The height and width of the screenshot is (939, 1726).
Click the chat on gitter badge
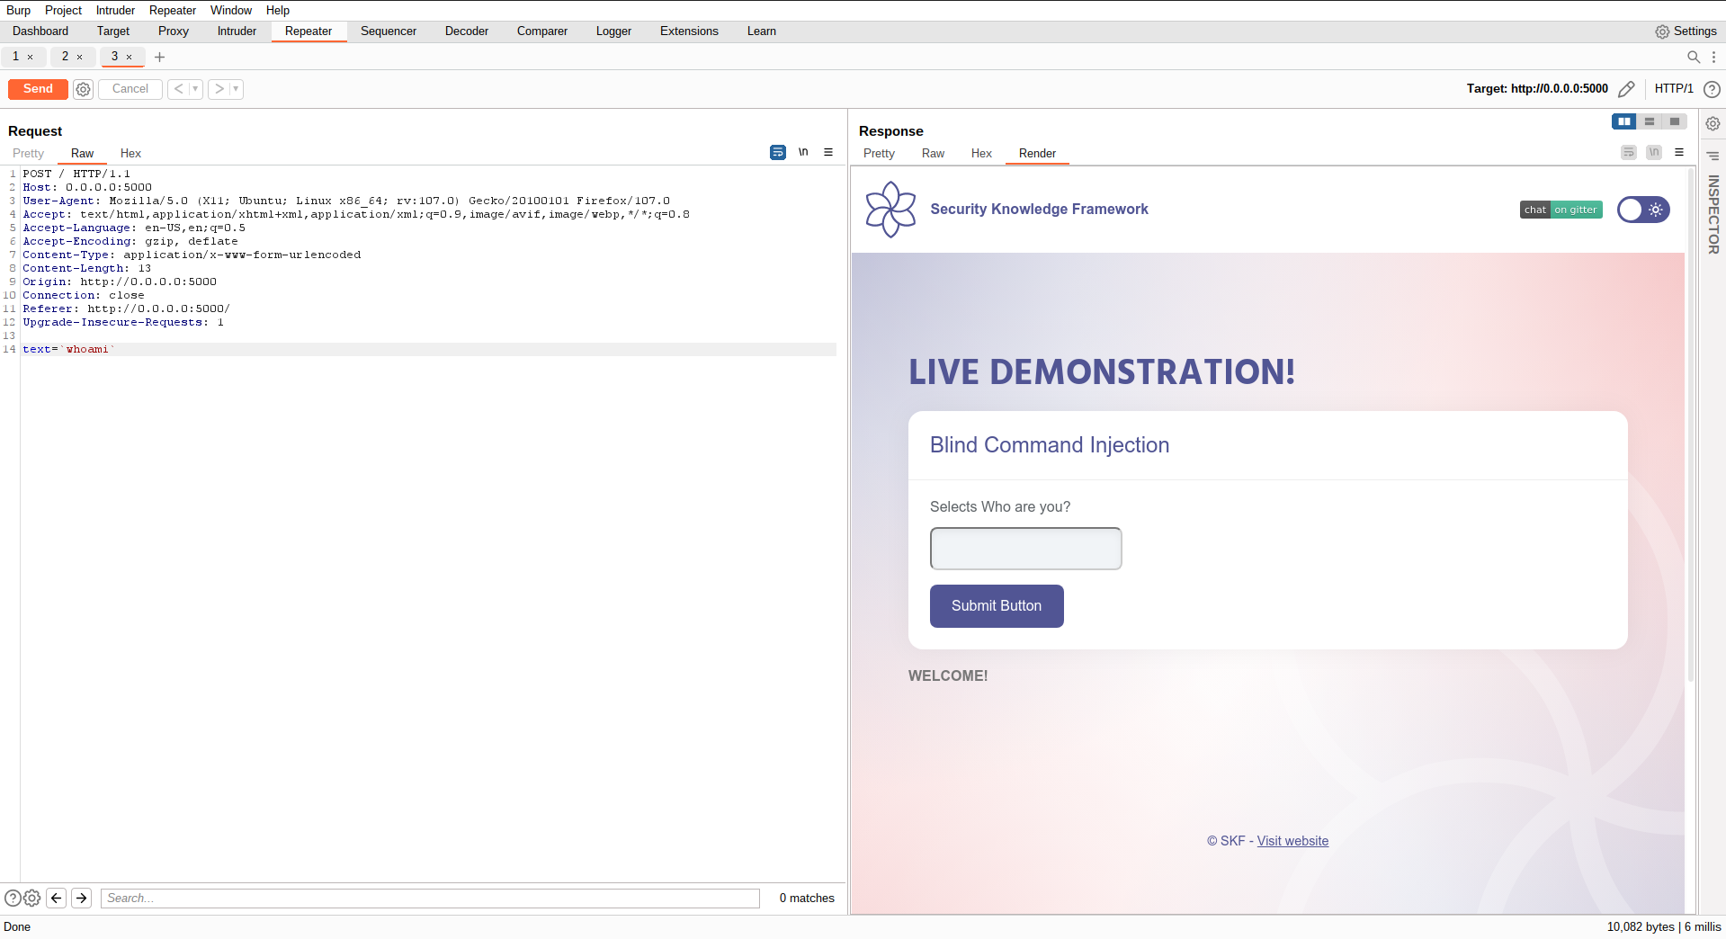(1561, 210)
